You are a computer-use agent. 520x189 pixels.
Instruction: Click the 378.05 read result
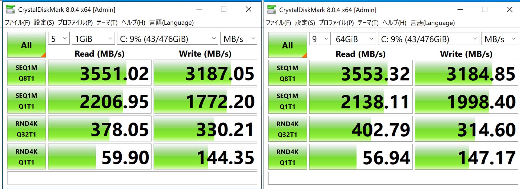[x=100, y=128]
